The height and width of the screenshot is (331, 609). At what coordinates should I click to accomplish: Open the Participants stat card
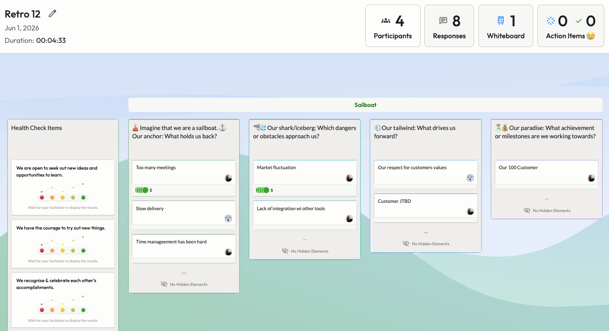(x=393, y=26)
